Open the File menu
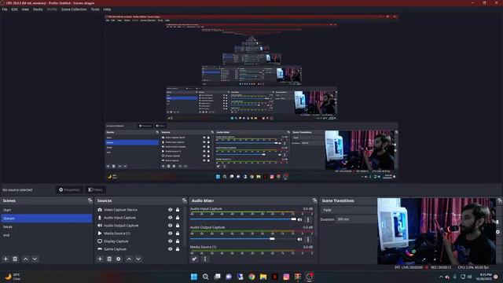This screenshot has width=503, height=283. pos(5,9)
